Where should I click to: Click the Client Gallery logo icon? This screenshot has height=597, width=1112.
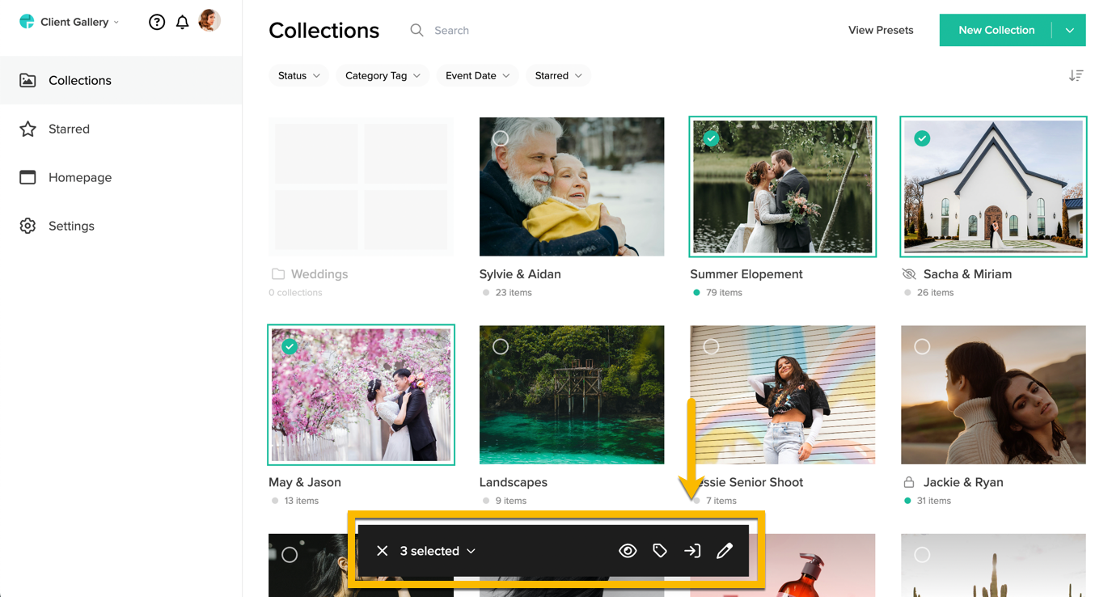click(27, 22)
